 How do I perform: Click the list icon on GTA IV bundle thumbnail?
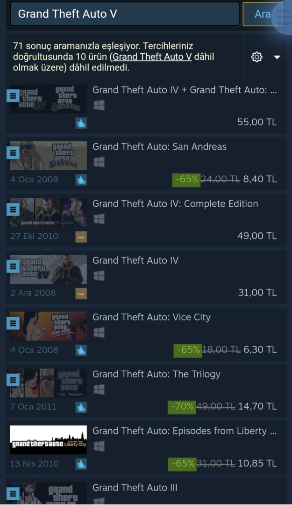[13, 96]
